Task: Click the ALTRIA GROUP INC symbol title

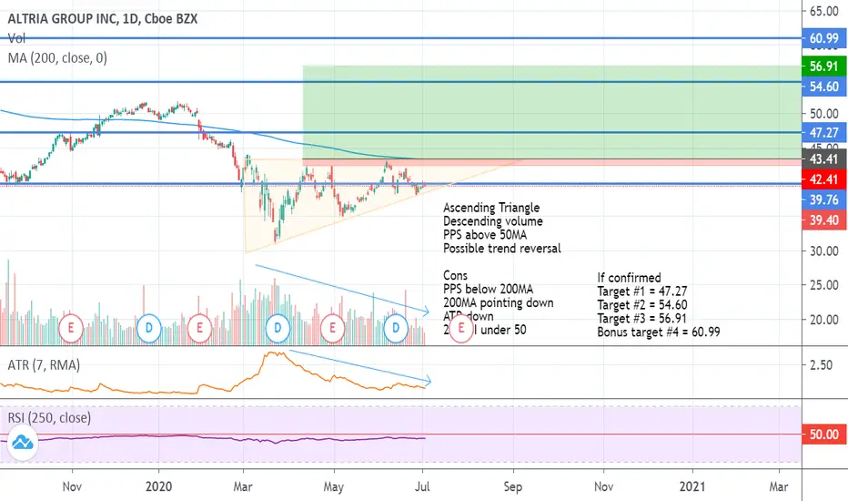Action: [x=103, y=18]
